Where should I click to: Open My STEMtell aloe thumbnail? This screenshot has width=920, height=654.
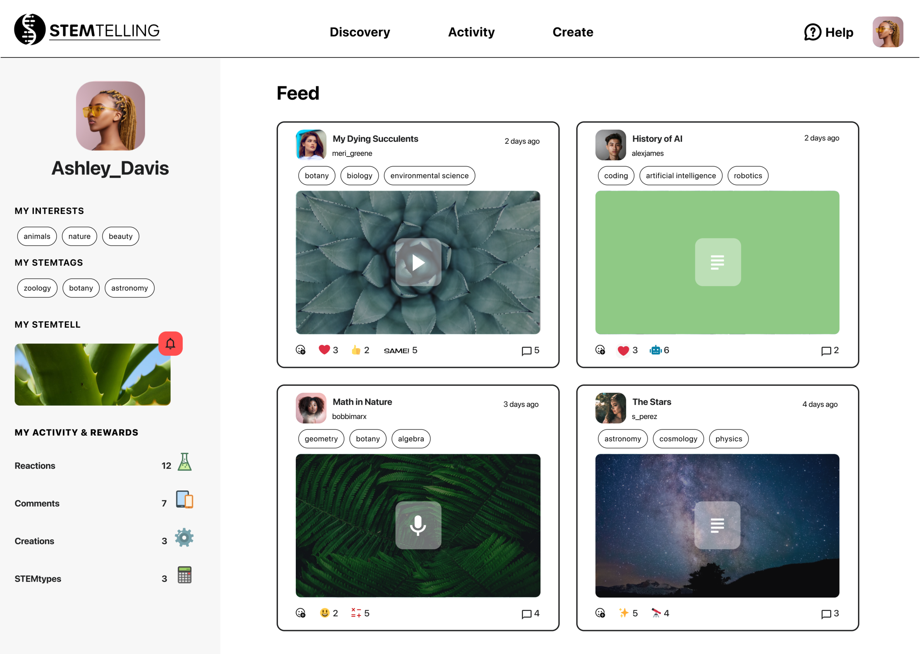click(x=93, y=374)
